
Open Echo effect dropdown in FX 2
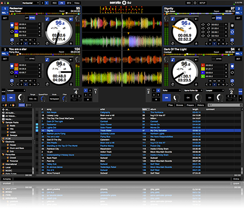point(172,90)
